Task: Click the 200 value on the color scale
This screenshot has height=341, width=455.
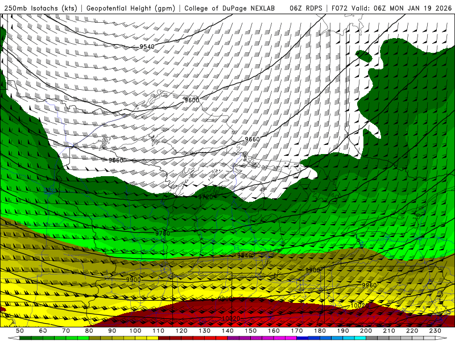Action: click(x=366, y=331)
